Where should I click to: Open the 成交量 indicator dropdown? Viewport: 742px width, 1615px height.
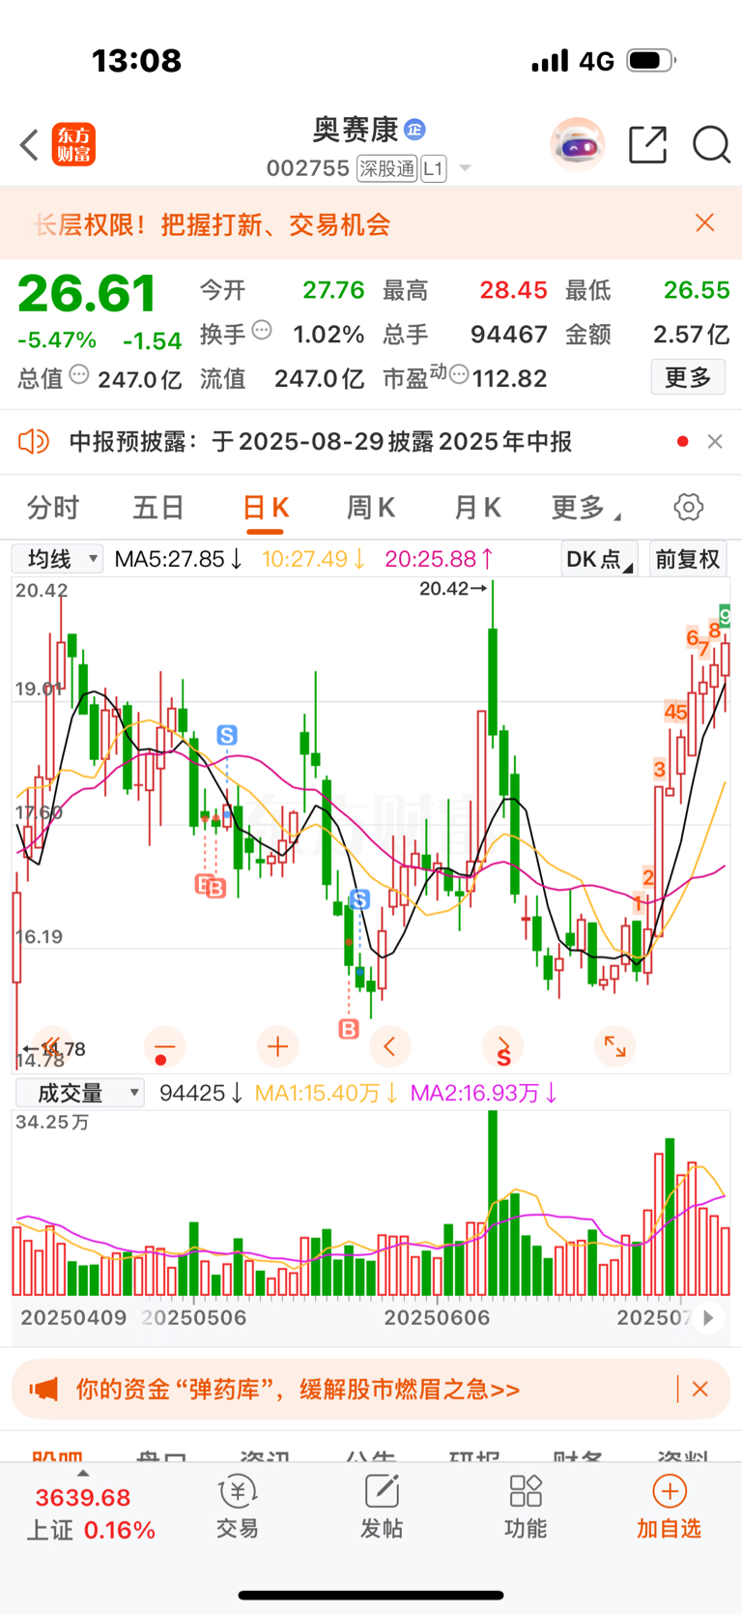click(x=79, y=1093)
